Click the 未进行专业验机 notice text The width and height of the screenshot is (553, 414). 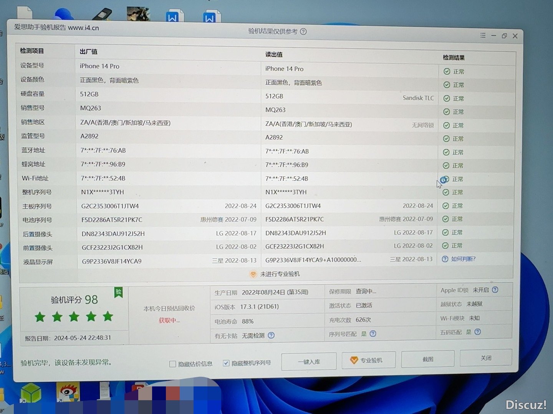point(280,274)
